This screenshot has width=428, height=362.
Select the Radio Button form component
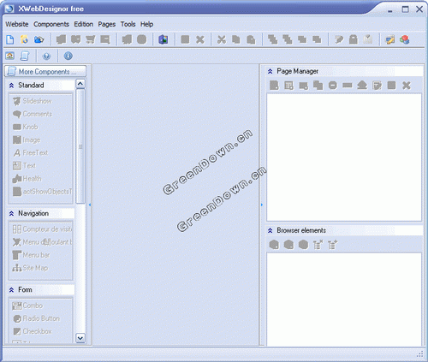point(36,318)
